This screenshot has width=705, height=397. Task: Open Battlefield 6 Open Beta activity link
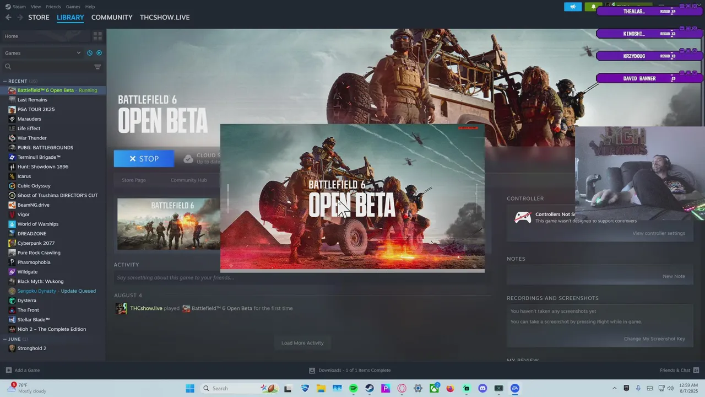[221, 308]
